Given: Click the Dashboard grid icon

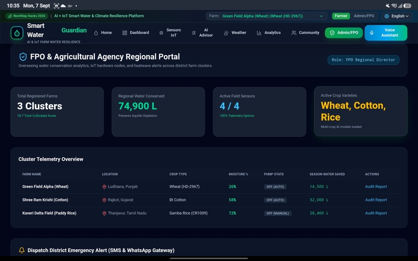Looking at the screenshot, I should (x=124, y=33).
